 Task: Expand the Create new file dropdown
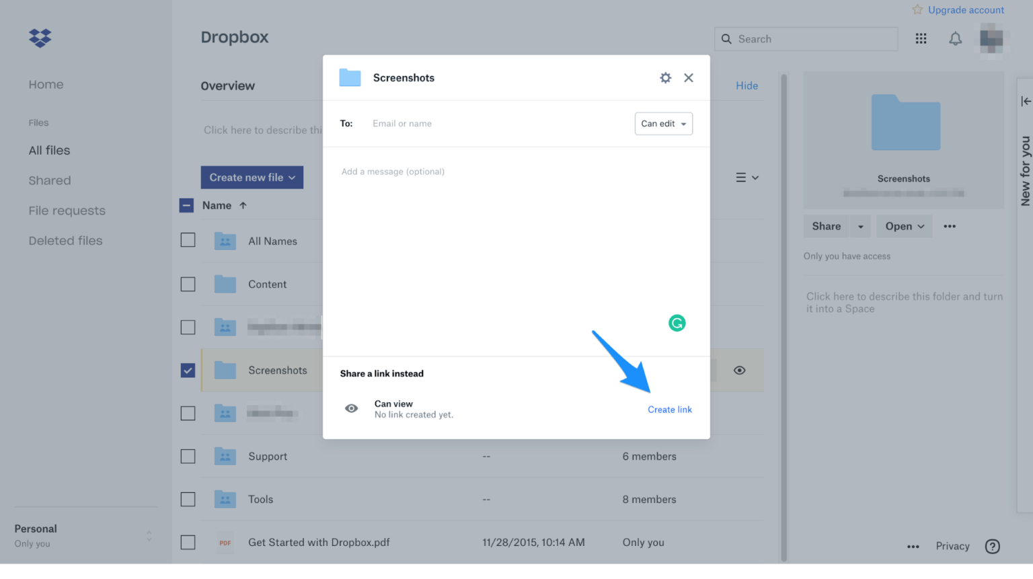[252, 178]
